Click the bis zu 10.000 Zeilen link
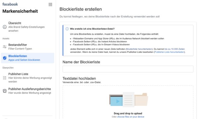The width and height of the screenshot is (199, 119). click(x=175, y=49)
